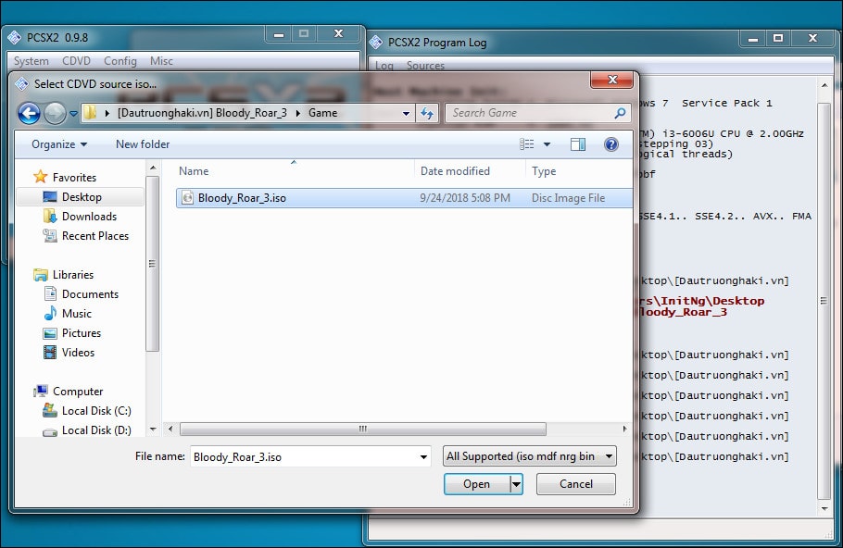Show the preview pane

click(578, 144)
